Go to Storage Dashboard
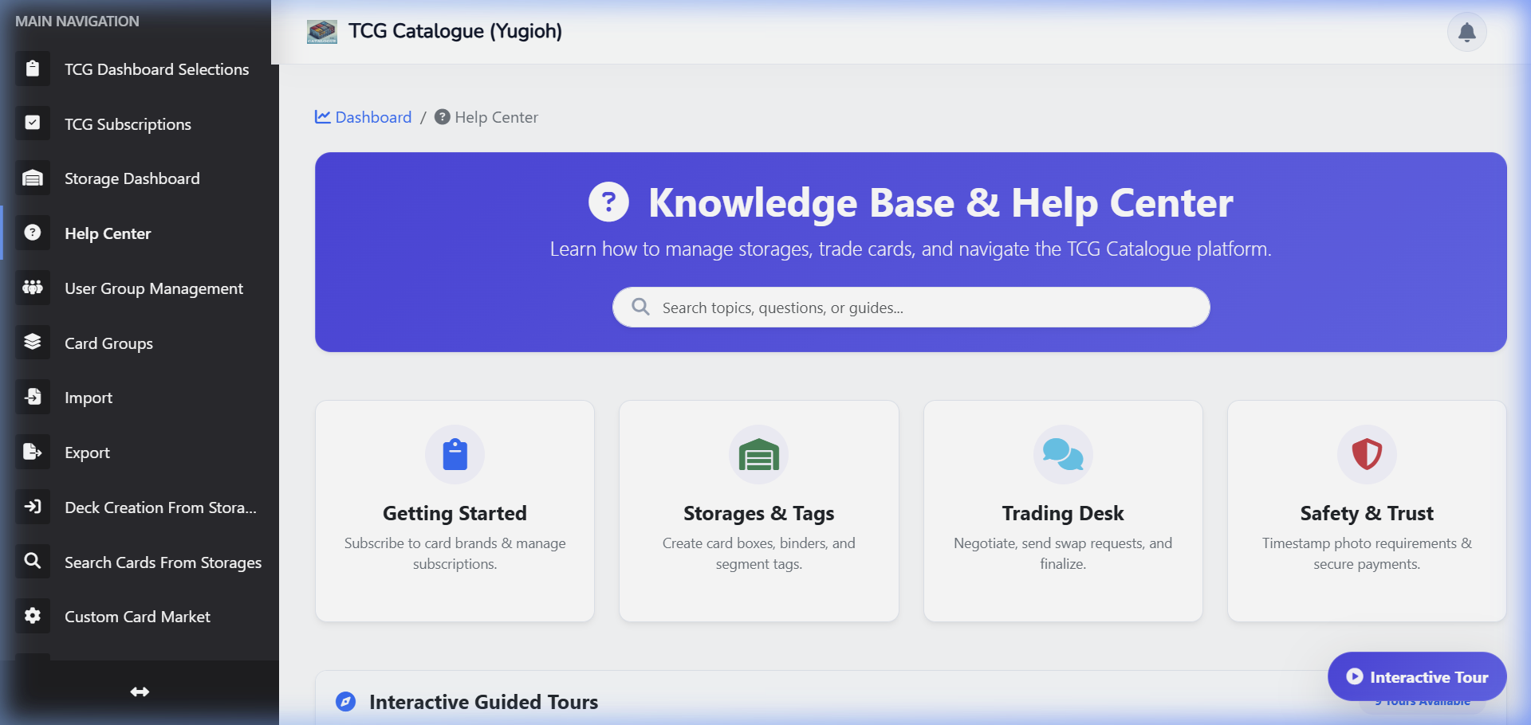 (x=140, y=178)
